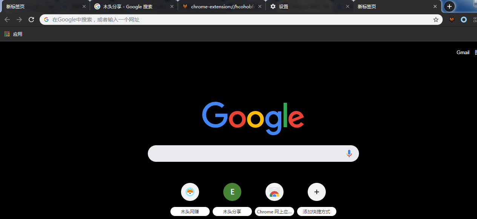Reload the page with the refresh icon
The height and width of the screenshot is (219, 477).
pos(31,20)
